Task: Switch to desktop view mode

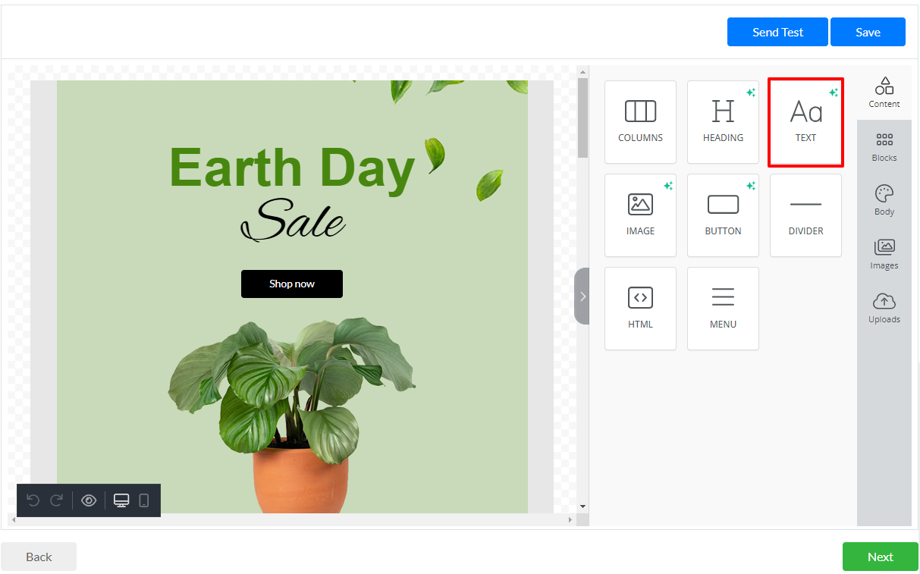Action: pos(121,500)
